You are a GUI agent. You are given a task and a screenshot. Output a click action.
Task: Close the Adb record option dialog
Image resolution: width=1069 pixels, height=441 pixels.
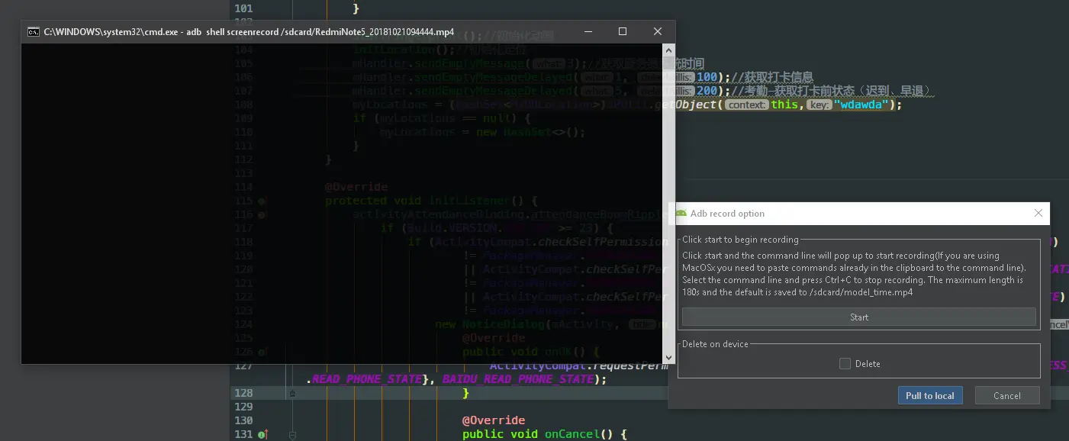tap(1038, 214)
